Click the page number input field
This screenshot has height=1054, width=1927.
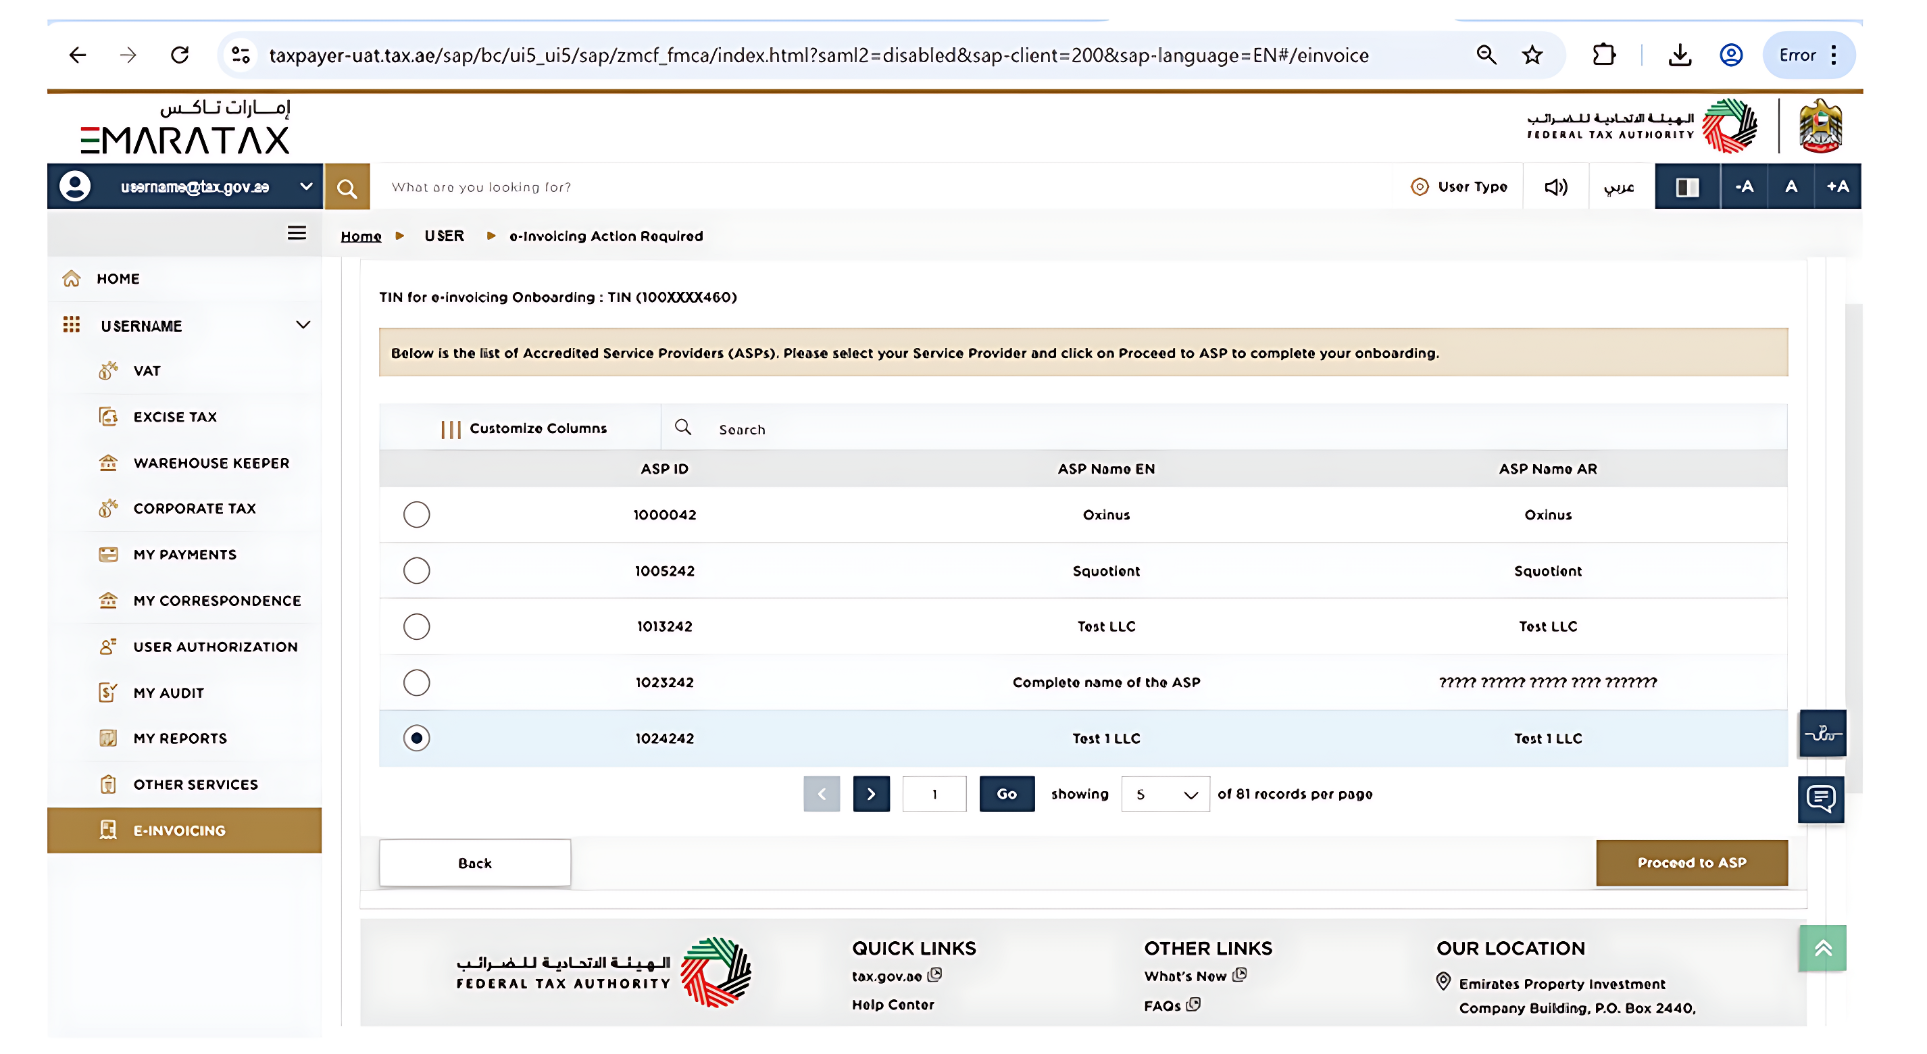point(934,794)
